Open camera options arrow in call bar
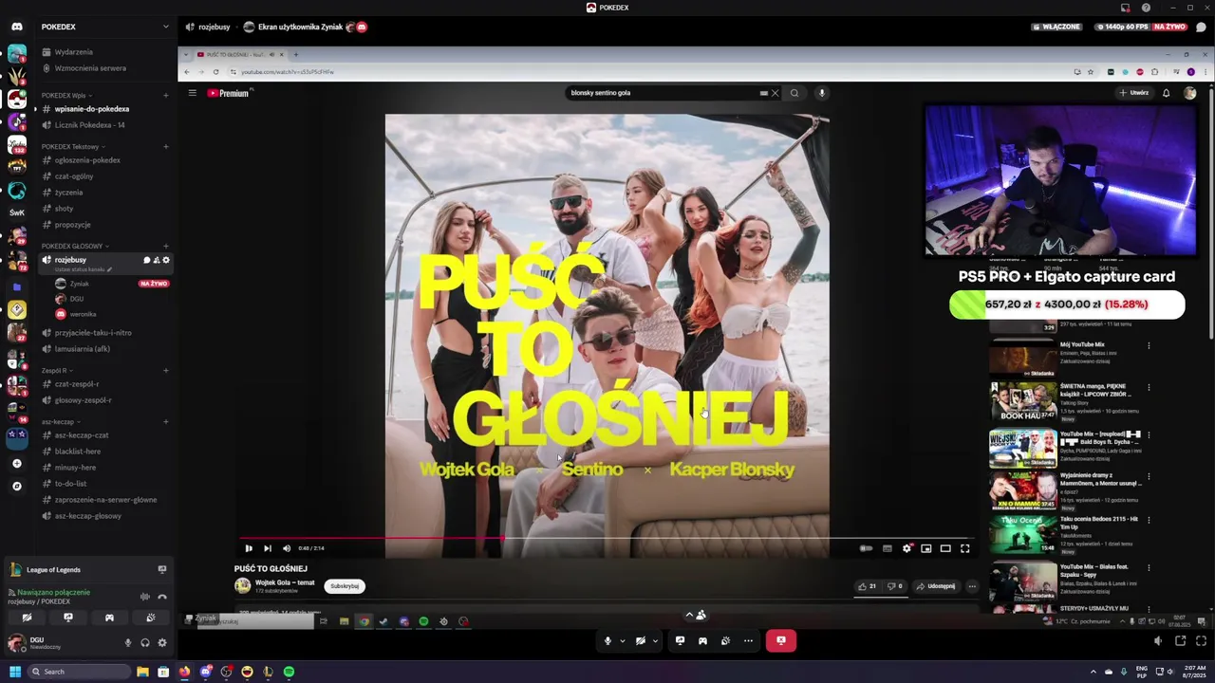 point(655,640)
